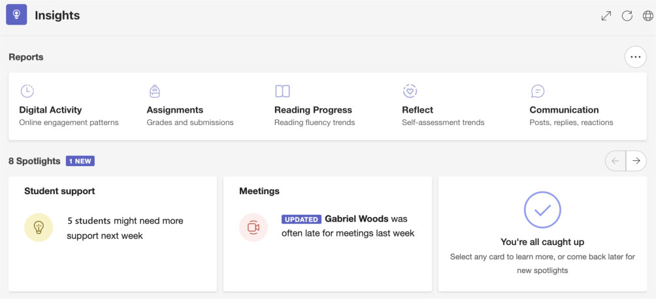656x299 pixels.
Task: Click the Student support lightbulb icon
Action: (39, 227)
